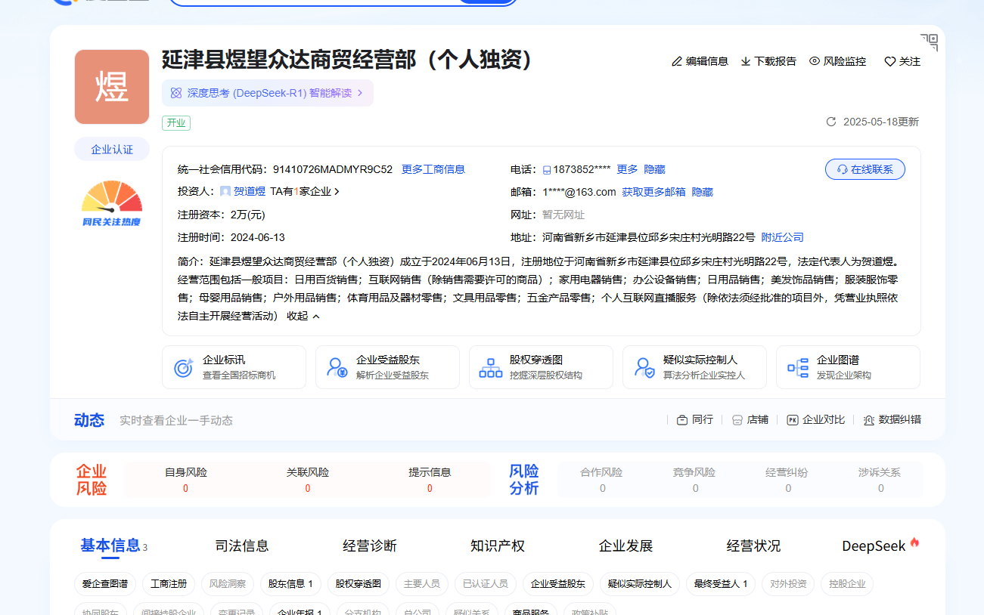Switch to the 司法信息 tab
The image size is (984, 615).
242,545
